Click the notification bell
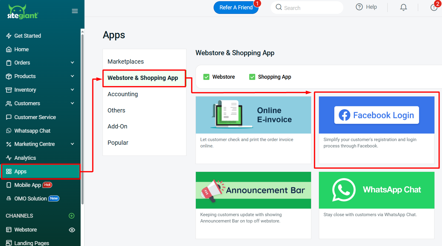Viewport: 442px width, 246px height. (x=403, y=7)
